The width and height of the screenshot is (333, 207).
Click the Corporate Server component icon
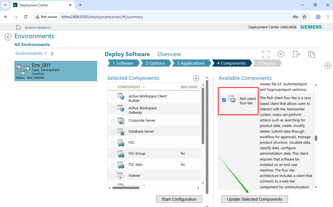[x=121, y=121]
